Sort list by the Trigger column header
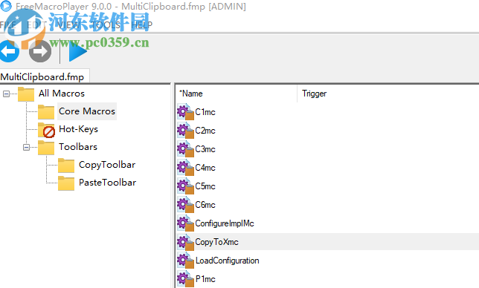 388,94
